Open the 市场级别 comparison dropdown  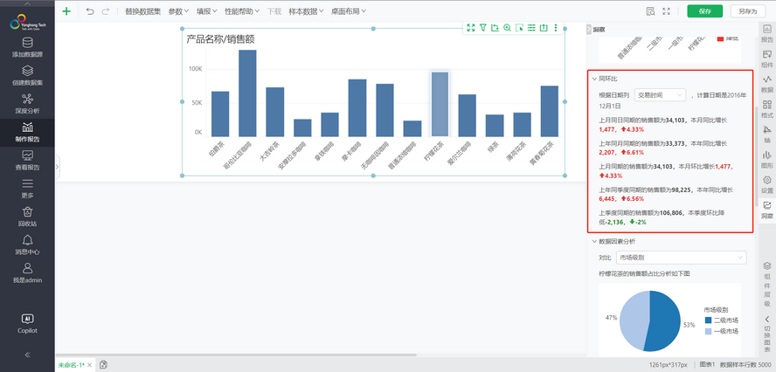pos(682,258)
